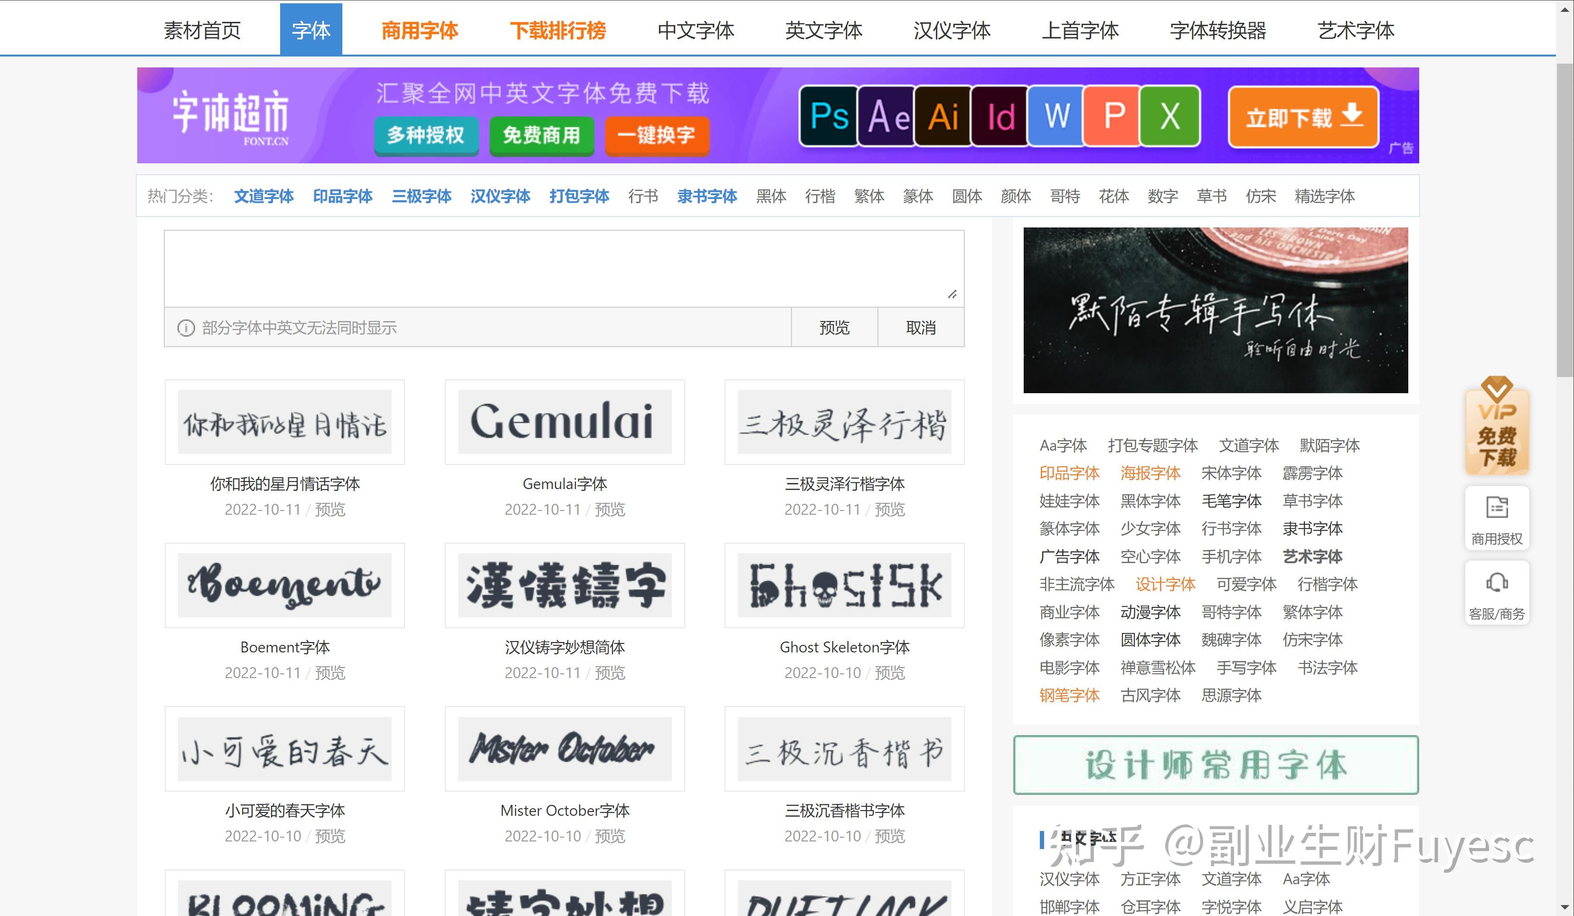Click the Id InDesign icon in banner
Image resolution: width=1574 pixels, height=916 pixels.
click(1000, 116)
